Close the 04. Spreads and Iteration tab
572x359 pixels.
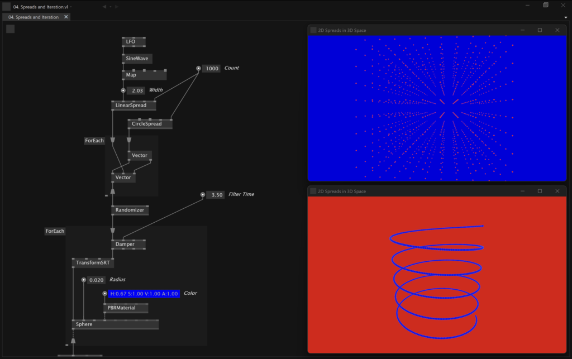pyautogui.click(x=66, y=17)
